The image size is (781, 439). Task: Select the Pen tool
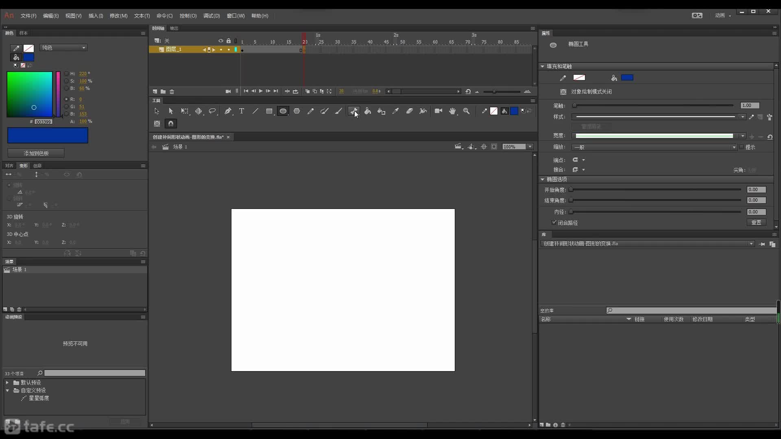pos(228,111)
